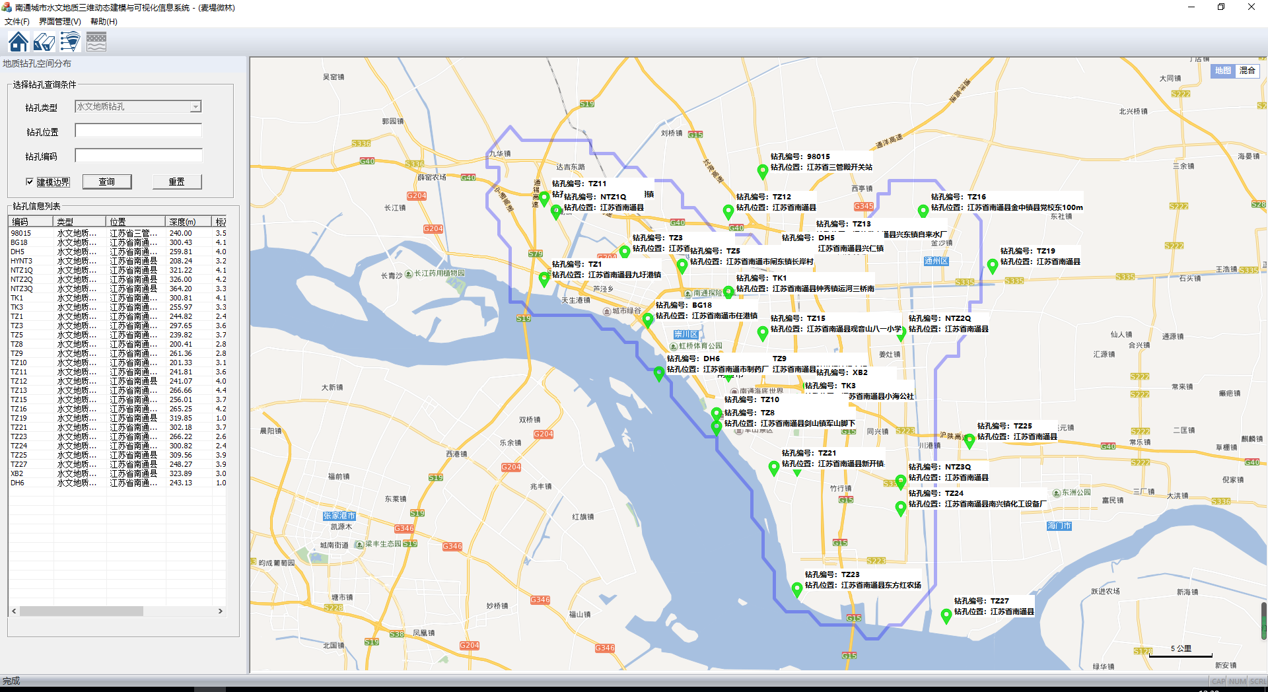1268x692 pixels.
Task: Select the green marker for borehole TZ27
Action: (946, 616)
